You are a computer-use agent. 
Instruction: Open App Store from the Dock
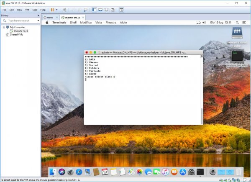(x=183, y=172)
